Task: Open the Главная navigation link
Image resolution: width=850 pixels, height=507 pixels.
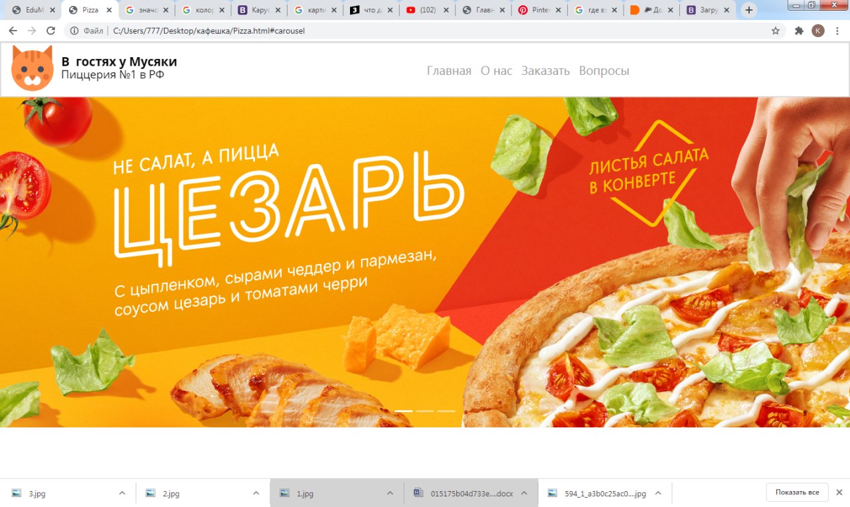Action: coord(449,71)
